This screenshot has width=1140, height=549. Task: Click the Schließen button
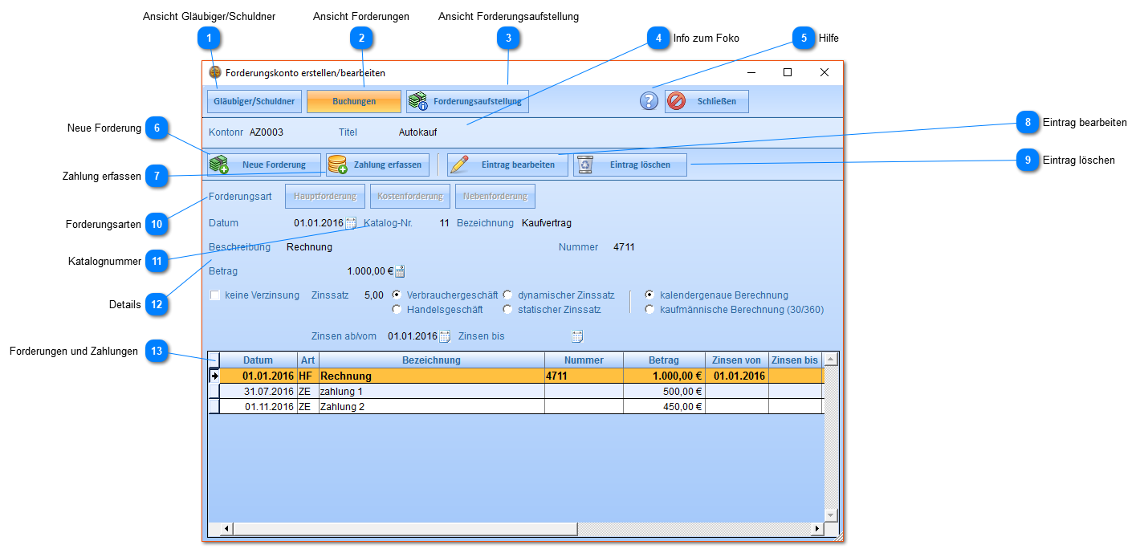coord(706,101)
